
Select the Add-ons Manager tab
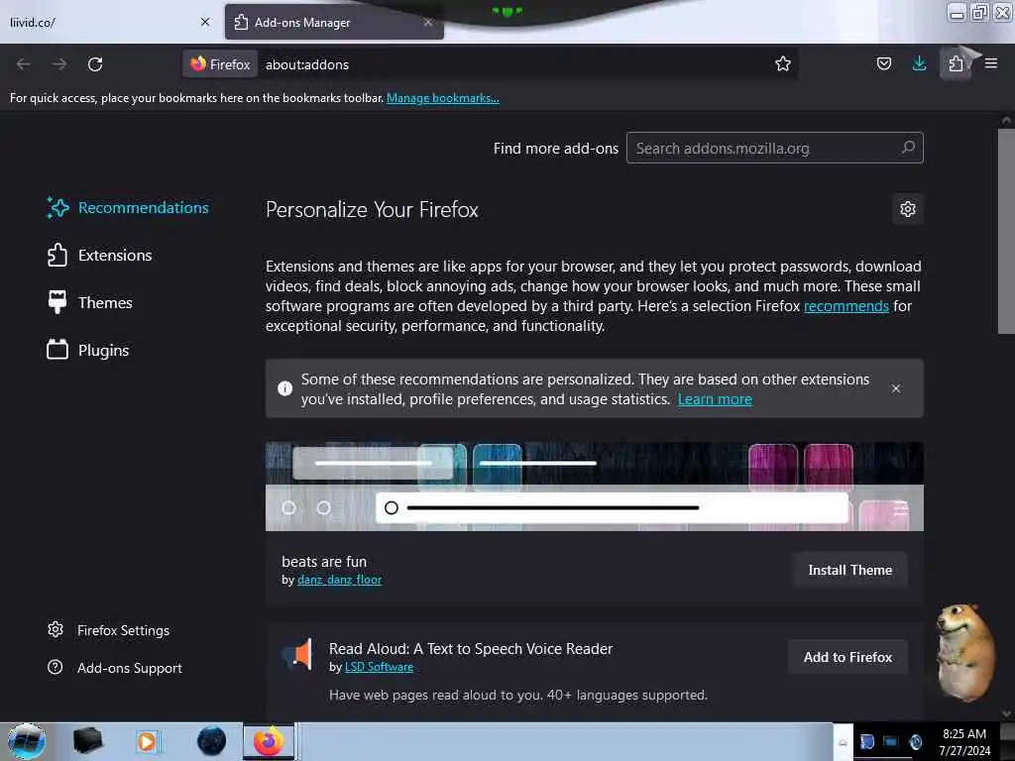(334, 22)
